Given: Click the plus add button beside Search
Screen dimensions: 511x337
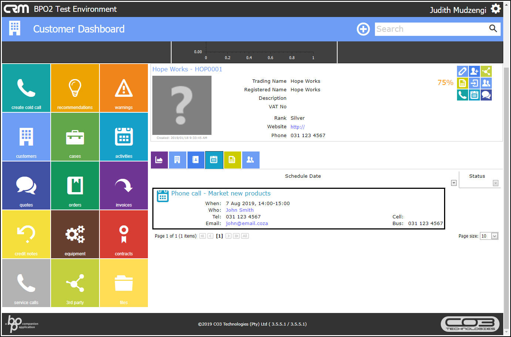Looking at the screenshot, I should coord(363,29).
